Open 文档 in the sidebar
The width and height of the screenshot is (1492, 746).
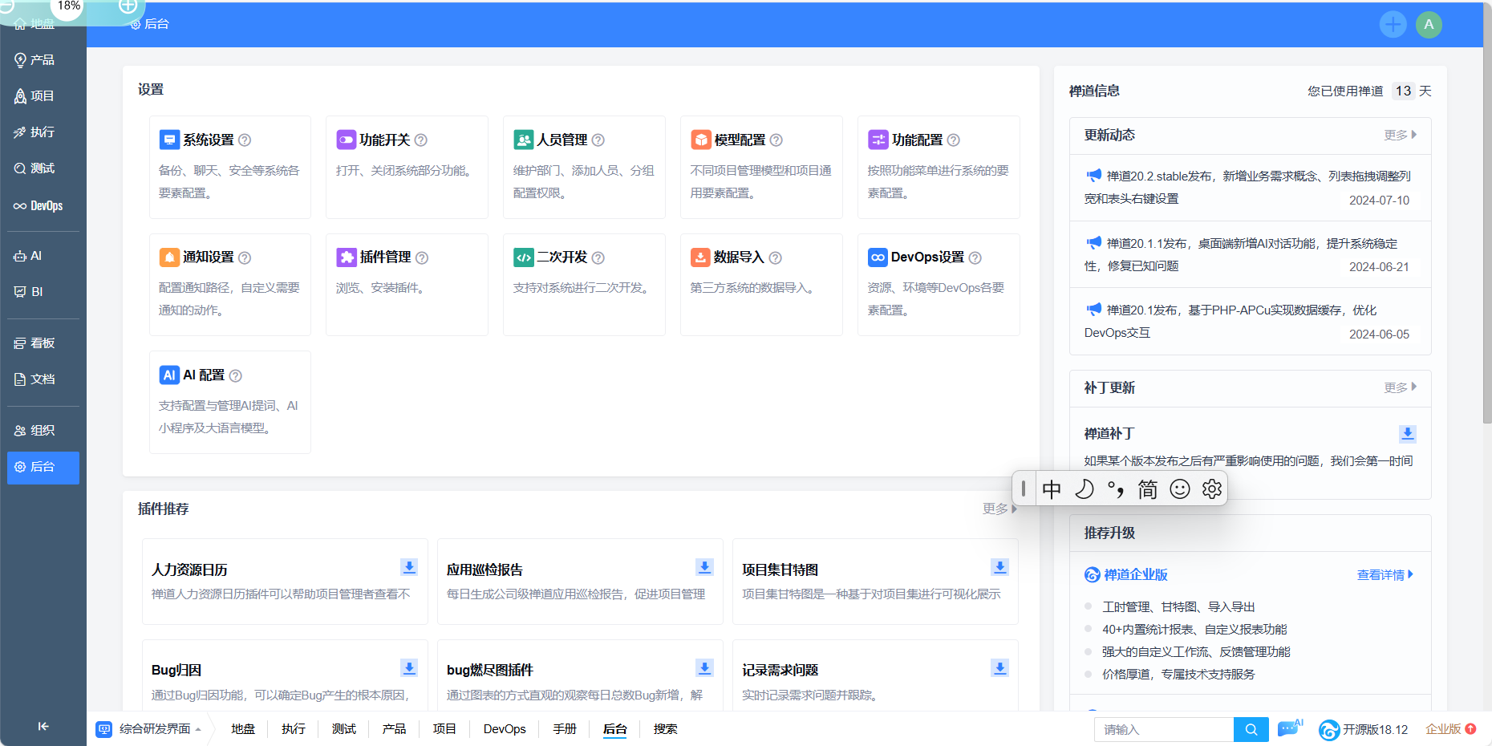pos(43,379)
